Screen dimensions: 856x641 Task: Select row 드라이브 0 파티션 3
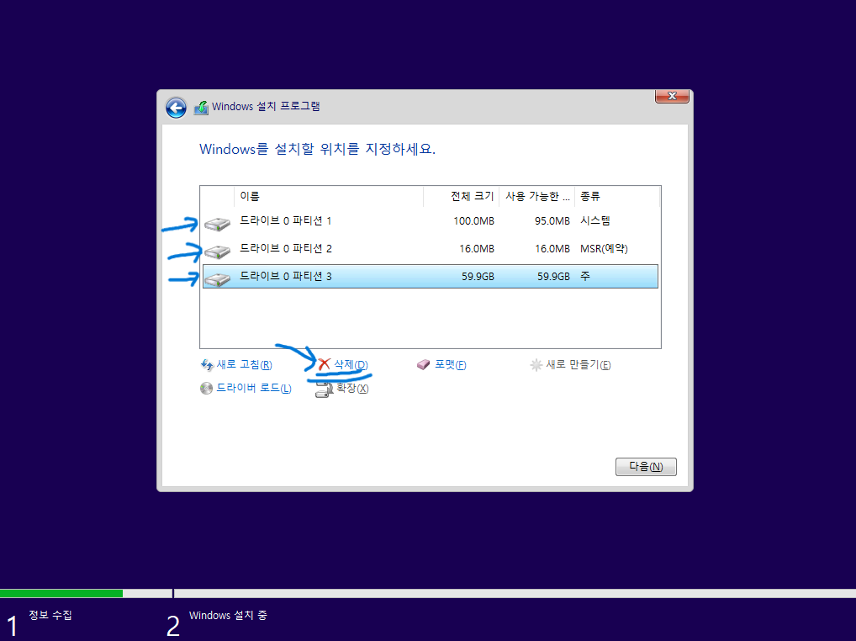click(431, 276)
